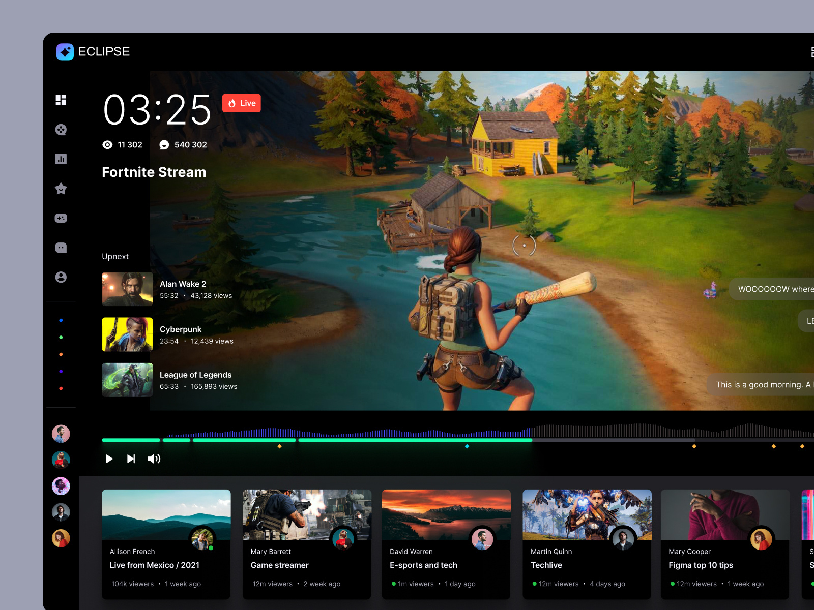The width and height of the screenshot is (814, 610).
Task: Open the bar chart statistics icon
Action: 61,159
